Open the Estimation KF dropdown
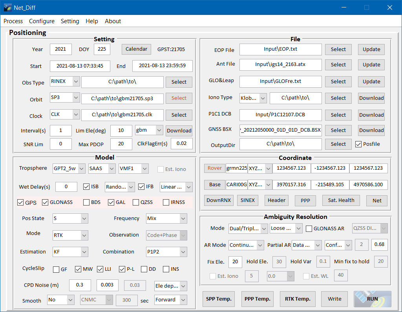The height and width of the screenshot is (312, 402). click(x=70, y=252)
